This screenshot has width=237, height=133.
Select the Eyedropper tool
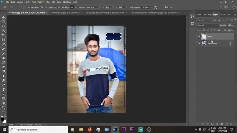click(3, 44)
